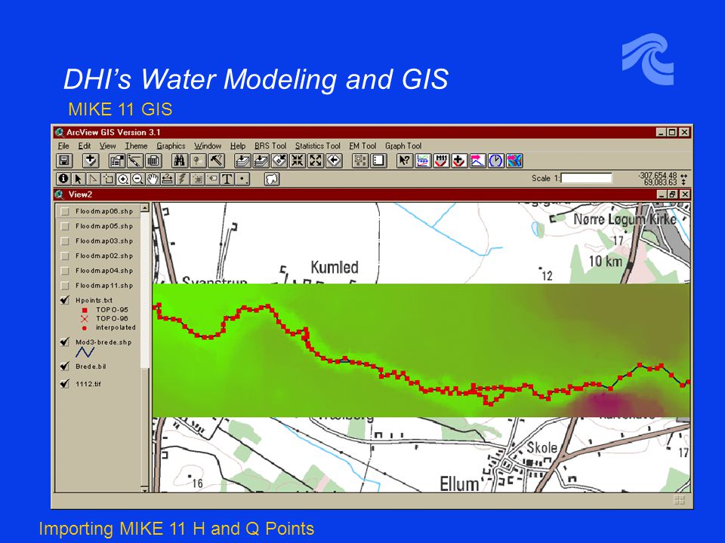The width and height of the screenshot is (725, 543).
Task: Click the colorful flood map icon
Action: [x=514, y=161]
